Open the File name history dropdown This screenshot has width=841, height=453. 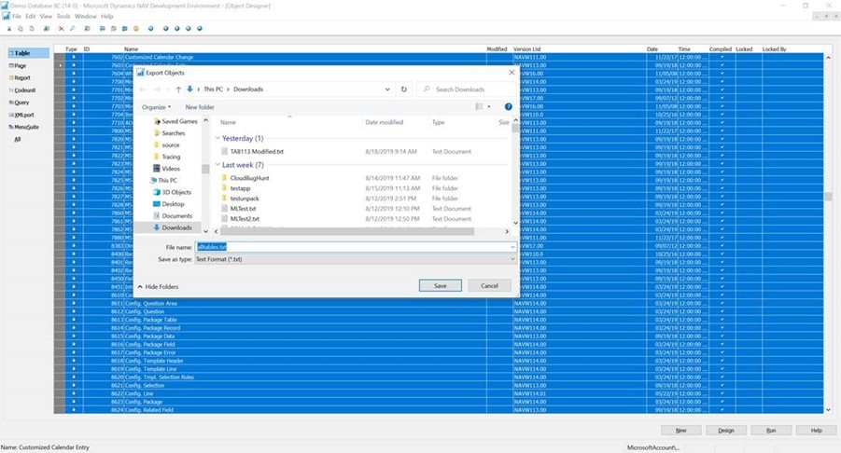(x=512, y=247)
